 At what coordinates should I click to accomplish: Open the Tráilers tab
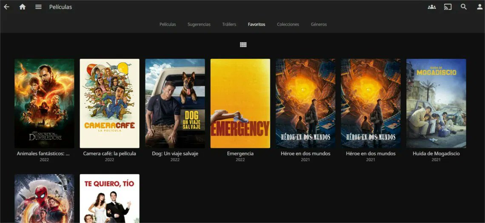(229, 24)
